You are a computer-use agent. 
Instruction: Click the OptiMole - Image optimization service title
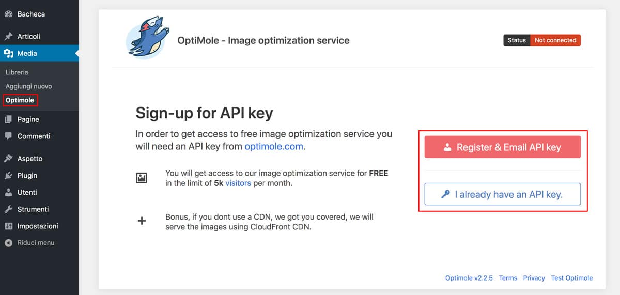click(263, 40)
